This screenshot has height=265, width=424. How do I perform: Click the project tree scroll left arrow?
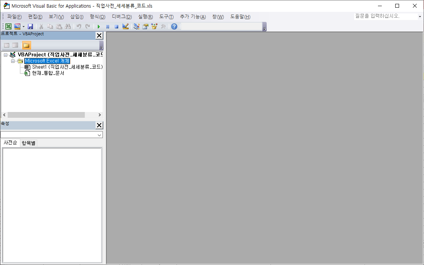point(4,115)
